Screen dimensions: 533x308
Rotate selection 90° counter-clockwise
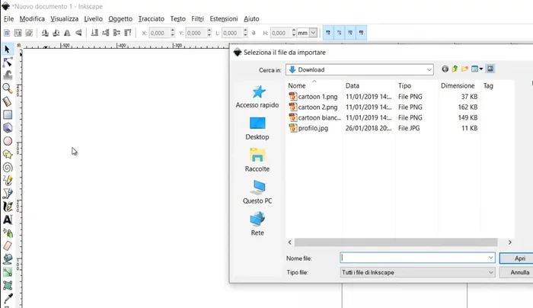45,33
